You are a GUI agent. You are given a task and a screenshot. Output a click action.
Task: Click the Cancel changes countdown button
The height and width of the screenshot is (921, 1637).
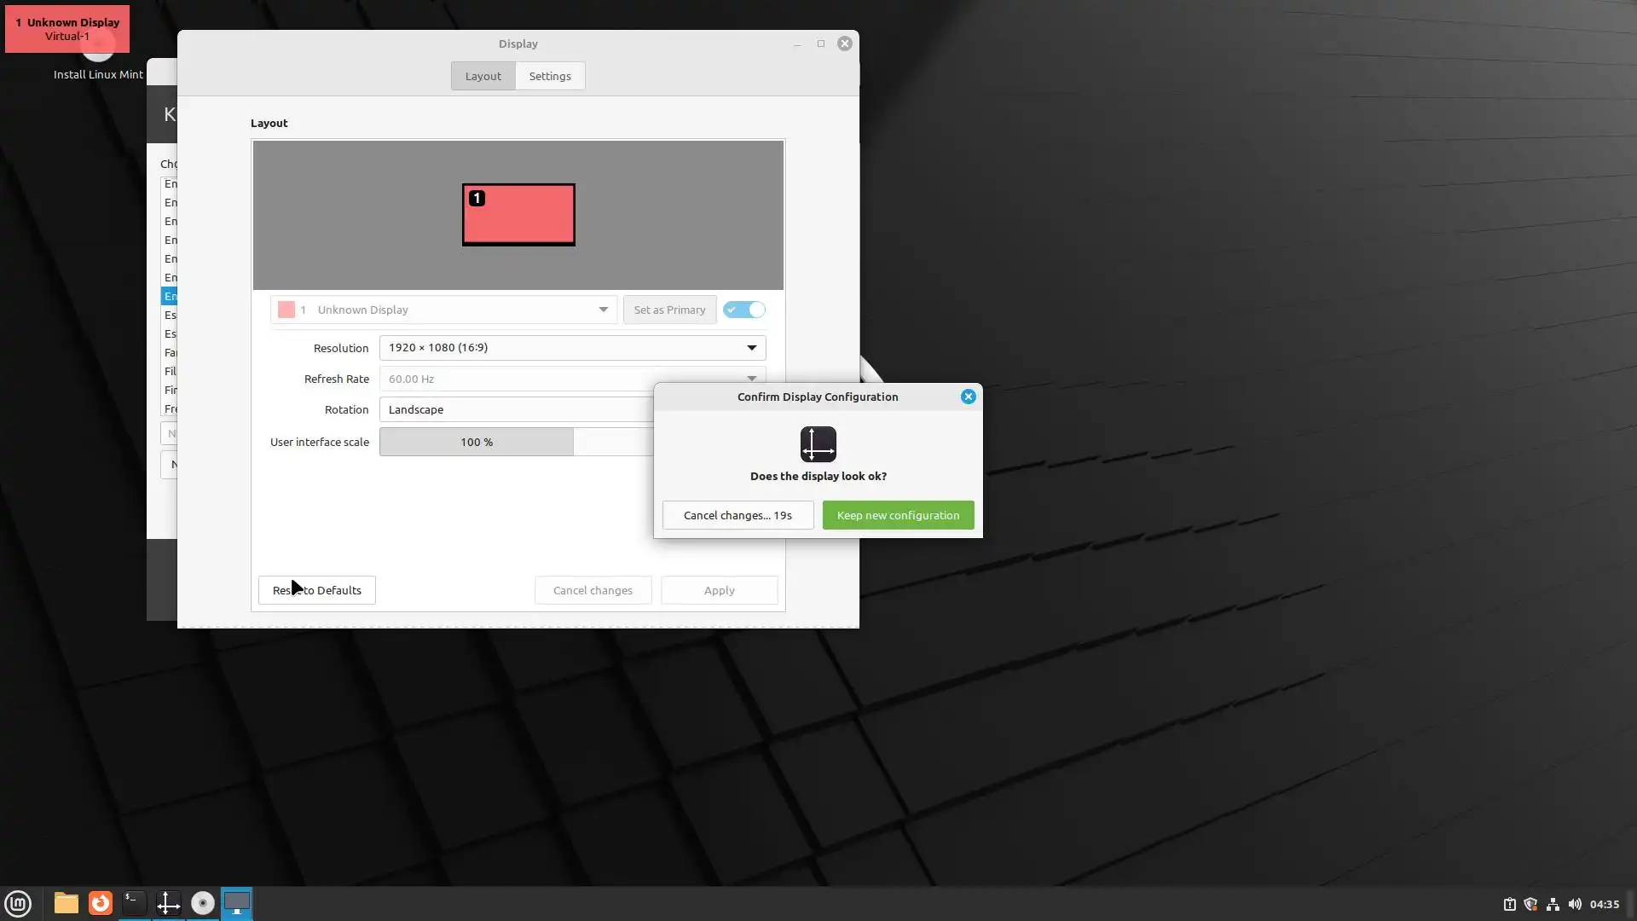pyautogui.click(x=738, y=515)
